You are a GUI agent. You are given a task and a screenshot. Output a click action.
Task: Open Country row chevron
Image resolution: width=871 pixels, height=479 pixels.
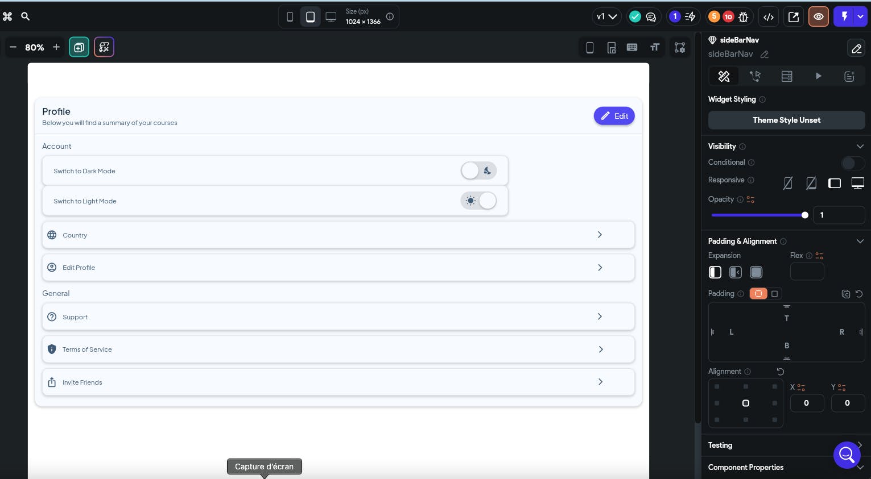(x=600, y=235)
